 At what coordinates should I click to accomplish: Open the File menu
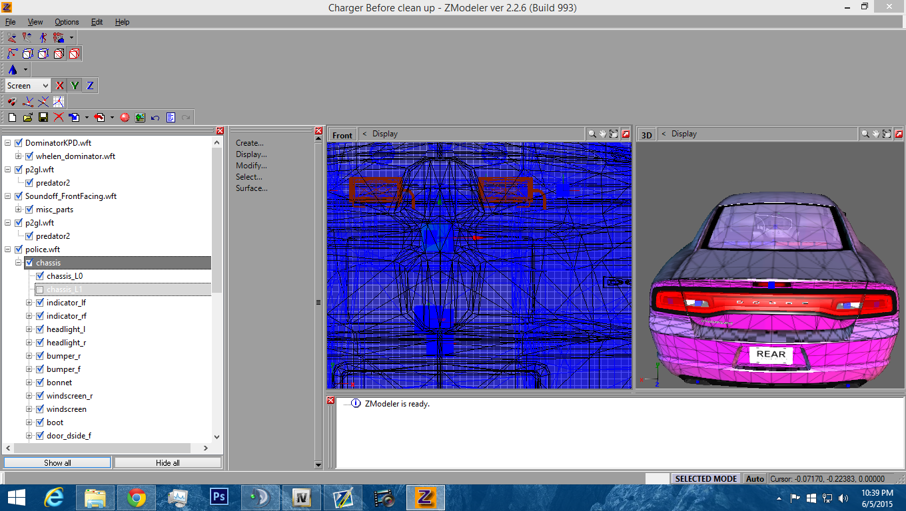coord(10,22)
